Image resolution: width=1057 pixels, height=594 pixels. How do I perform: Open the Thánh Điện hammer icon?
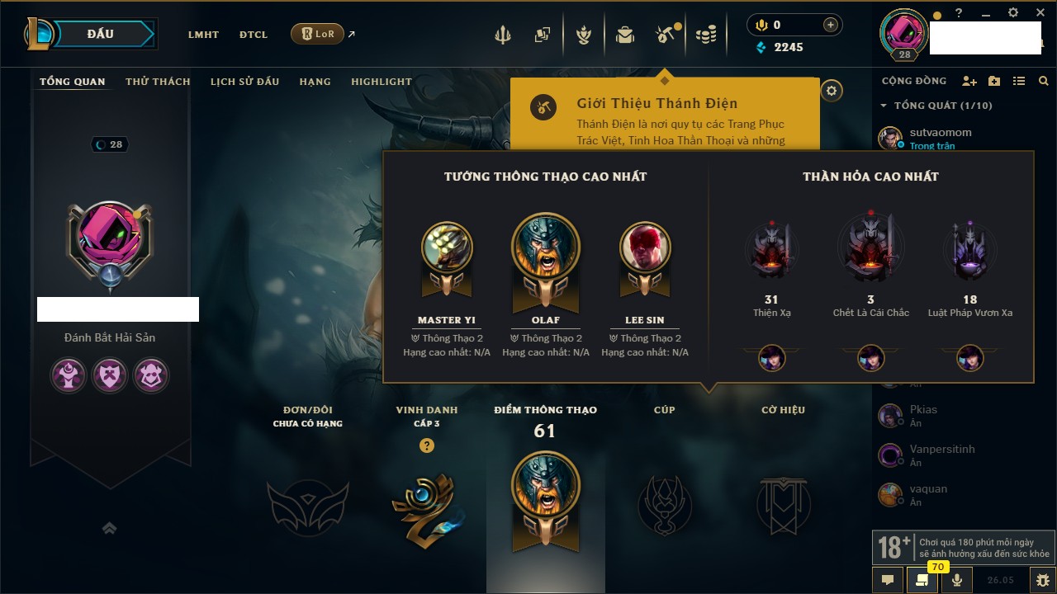click(x=665, y=35)
